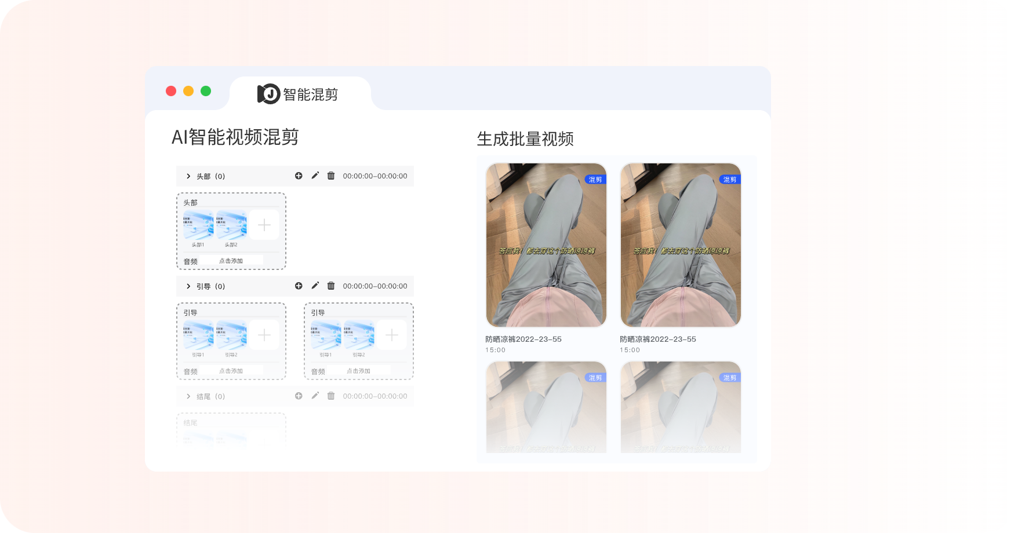Click the plus icon in 头部 row

pos(299,176)
